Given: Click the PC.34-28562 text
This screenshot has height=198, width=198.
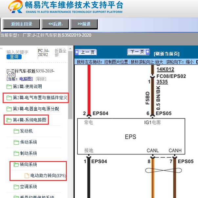Looking at the screenshot, I should [43, 53].
